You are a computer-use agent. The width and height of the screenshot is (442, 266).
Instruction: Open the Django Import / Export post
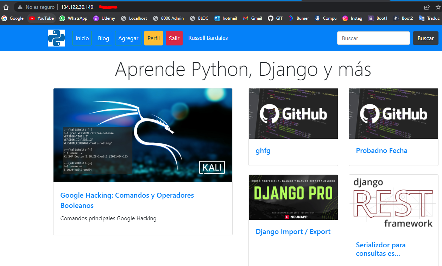point(293,231)
